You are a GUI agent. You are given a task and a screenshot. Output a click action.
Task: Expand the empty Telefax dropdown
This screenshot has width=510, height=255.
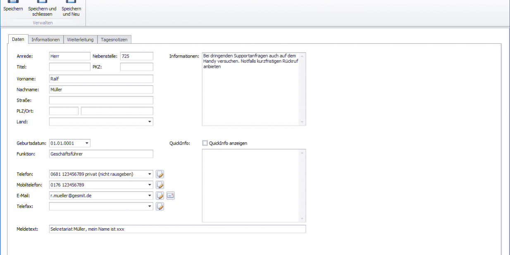(x=149, y=207)
